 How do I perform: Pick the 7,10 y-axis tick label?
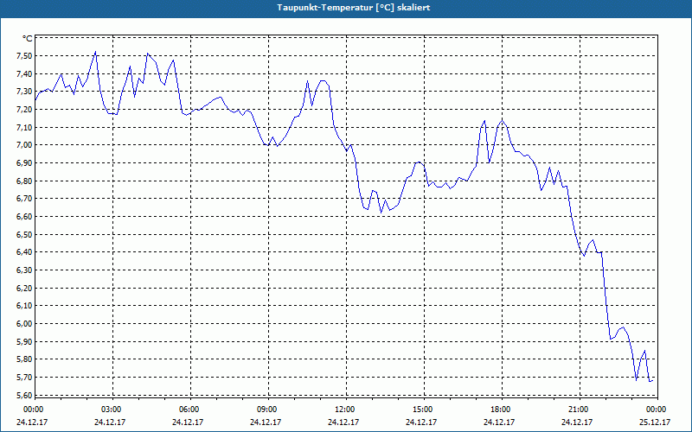[24, 127]
